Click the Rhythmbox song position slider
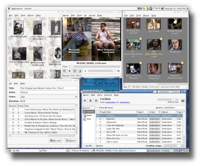 click(168, 100)
